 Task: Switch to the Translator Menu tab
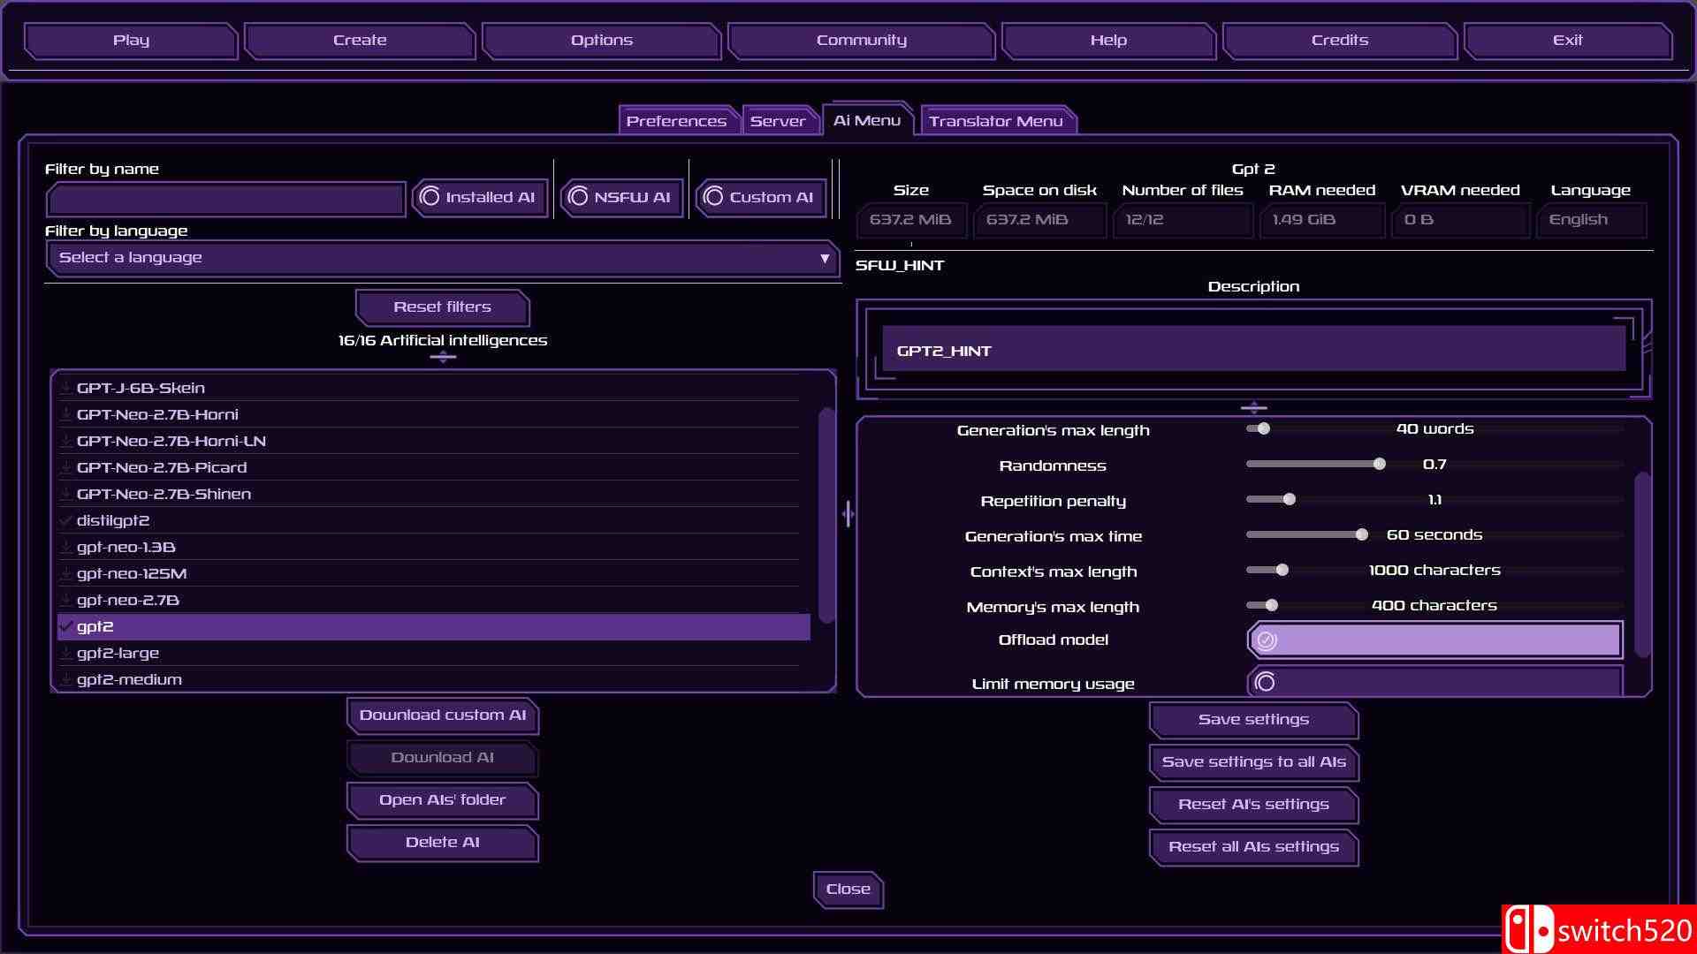pos(997,120)
